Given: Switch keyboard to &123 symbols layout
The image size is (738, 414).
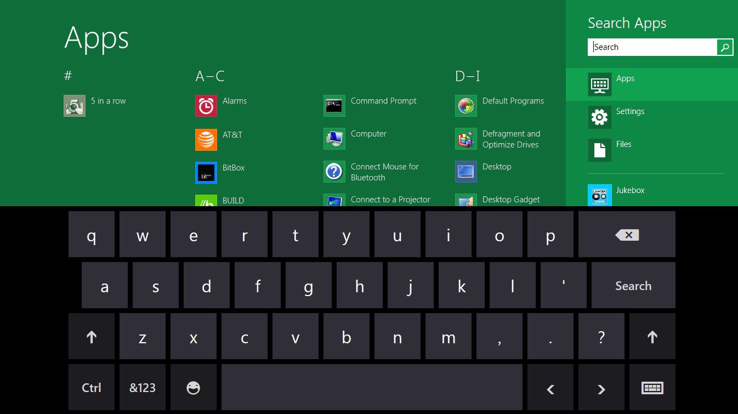Looking at the screenshot, I should point(143,388).
